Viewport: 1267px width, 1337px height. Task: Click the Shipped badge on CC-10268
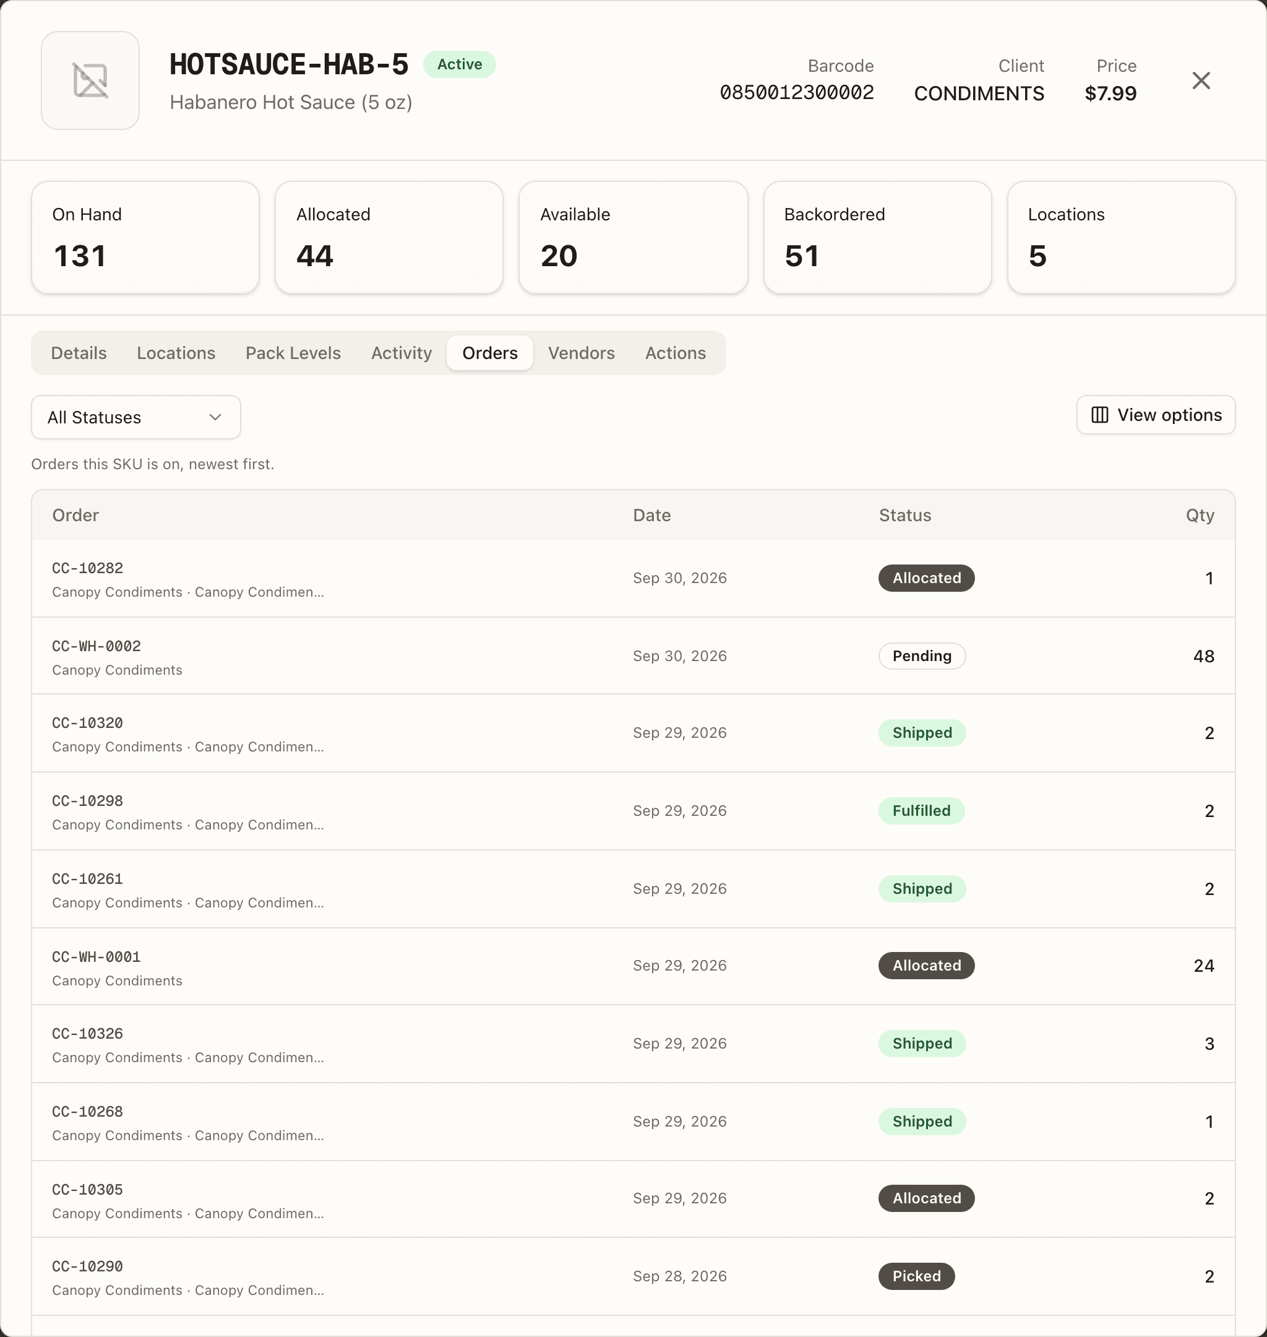(x=922, y=1122)
